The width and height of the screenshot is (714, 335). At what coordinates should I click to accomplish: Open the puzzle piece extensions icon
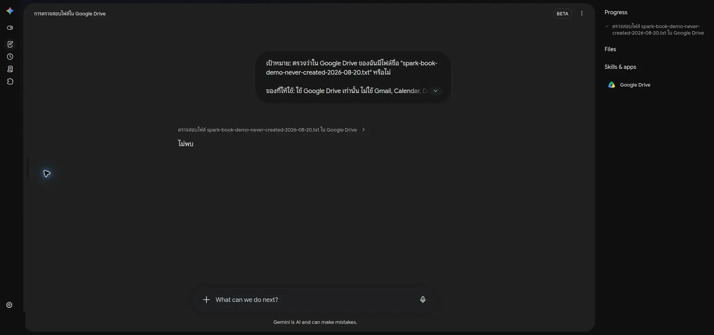10,82
